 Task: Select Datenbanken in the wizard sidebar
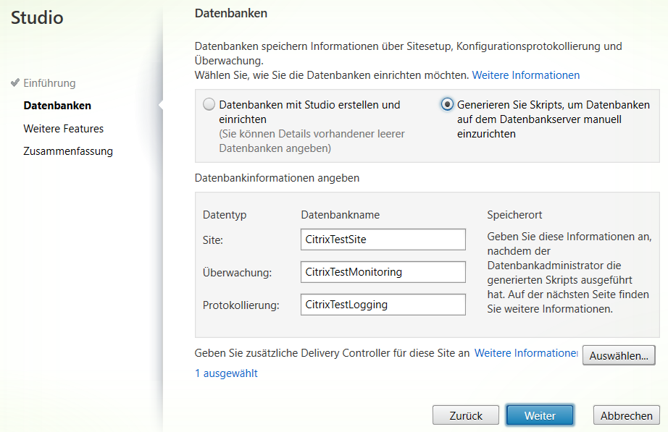tap(57, 106)
